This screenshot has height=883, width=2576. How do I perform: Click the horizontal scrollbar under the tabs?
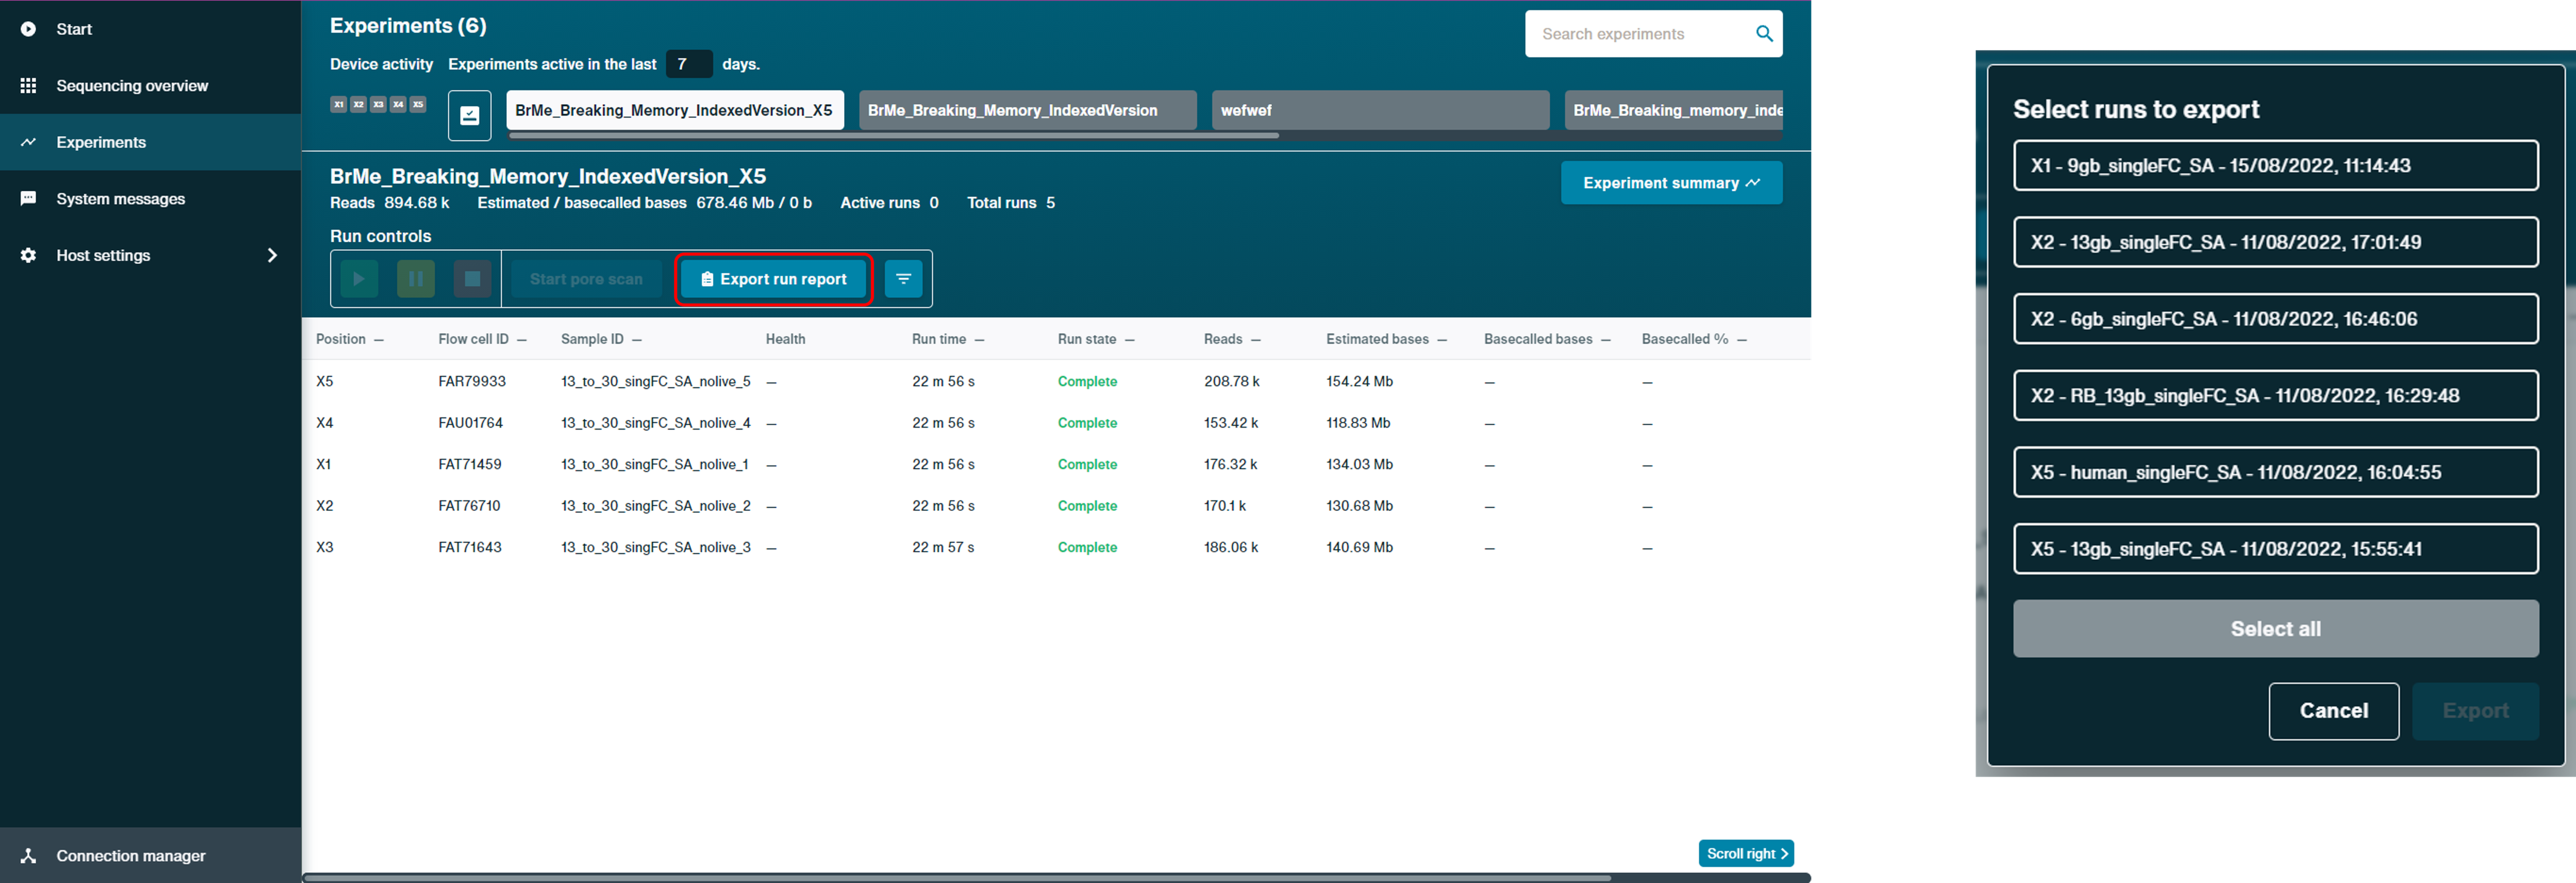coord(894,135)
